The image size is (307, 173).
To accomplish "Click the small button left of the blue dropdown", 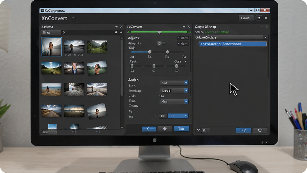I will pyautogui.click(x=163, y=116).
